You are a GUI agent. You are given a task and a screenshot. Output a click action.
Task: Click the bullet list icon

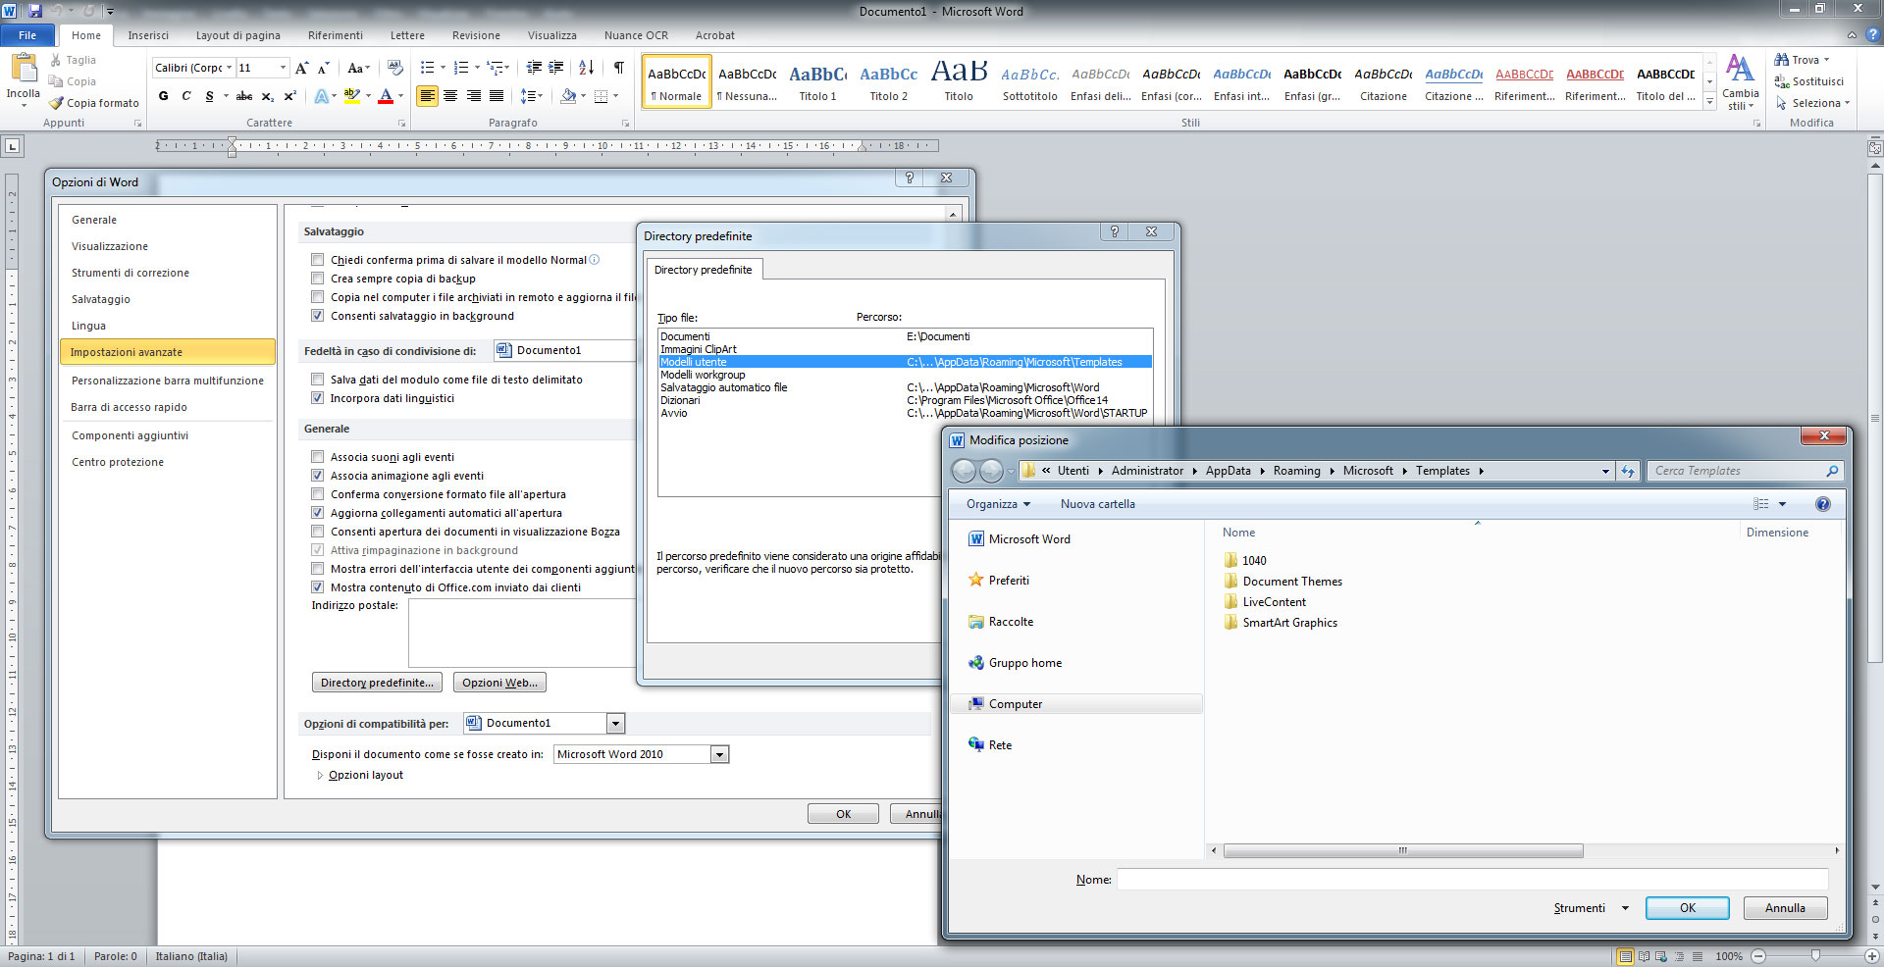[427, 68]
